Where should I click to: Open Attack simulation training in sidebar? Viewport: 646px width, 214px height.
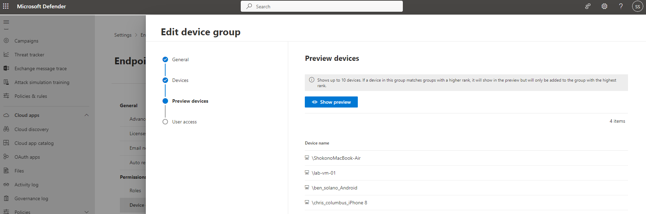pos(42,82)
